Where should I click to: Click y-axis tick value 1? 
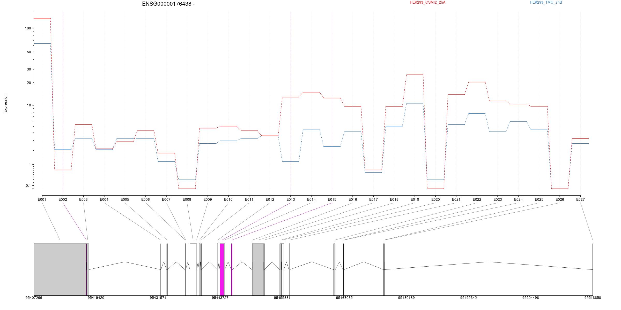pos(30,165)
